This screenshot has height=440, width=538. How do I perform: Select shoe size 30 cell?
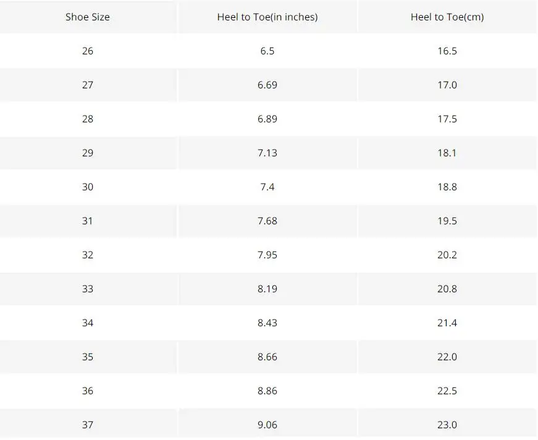pyautogui.click(x=88, y=187)
